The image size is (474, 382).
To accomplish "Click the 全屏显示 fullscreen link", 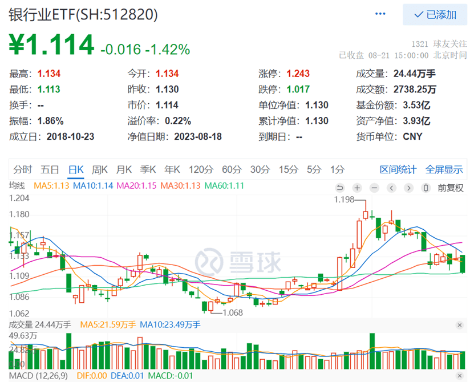I will point(444,169).
